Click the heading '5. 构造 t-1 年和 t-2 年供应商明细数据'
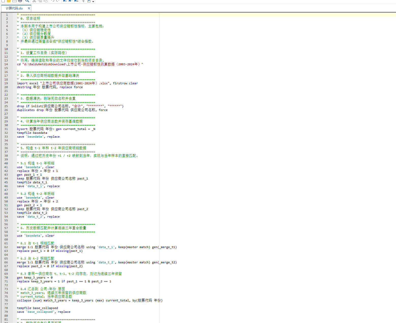Image resolution: width=396 pixels, height=323 pixels. (52, 148)
